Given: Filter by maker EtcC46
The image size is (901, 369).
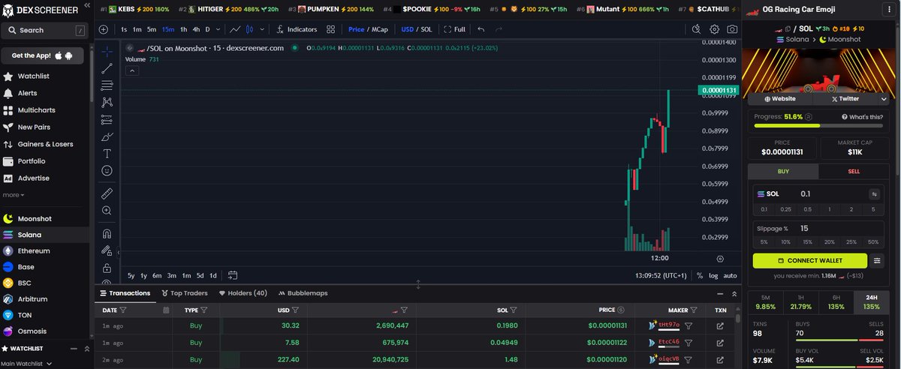Looking at the screenshot, I should click(x=688, y=342).
